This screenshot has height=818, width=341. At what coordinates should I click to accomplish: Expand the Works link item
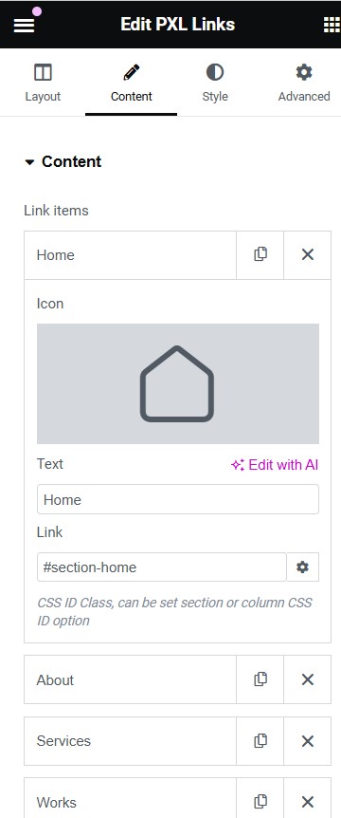(x=130, y=801)
